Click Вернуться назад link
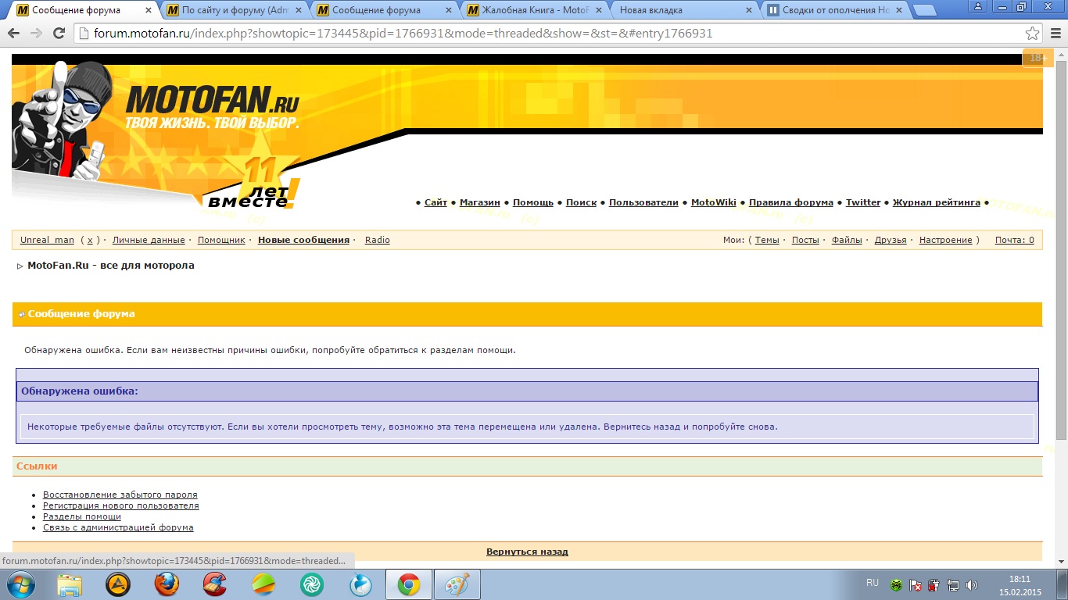Viewport: 1068px width, 600px height. [x=527, y=552]
